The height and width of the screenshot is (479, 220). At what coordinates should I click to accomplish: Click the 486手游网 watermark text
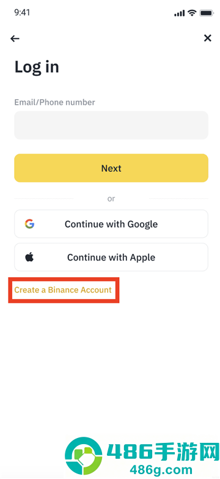[164, 451]
